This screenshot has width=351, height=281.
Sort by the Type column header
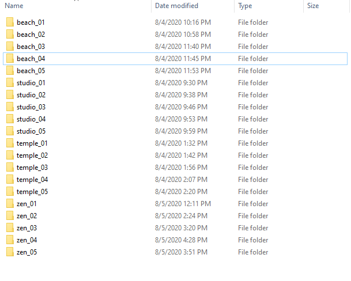[x=245, y=6]
